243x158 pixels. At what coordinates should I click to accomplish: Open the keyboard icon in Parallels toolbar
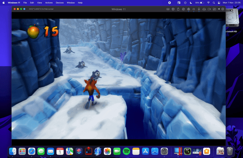[x=168, y=9]
